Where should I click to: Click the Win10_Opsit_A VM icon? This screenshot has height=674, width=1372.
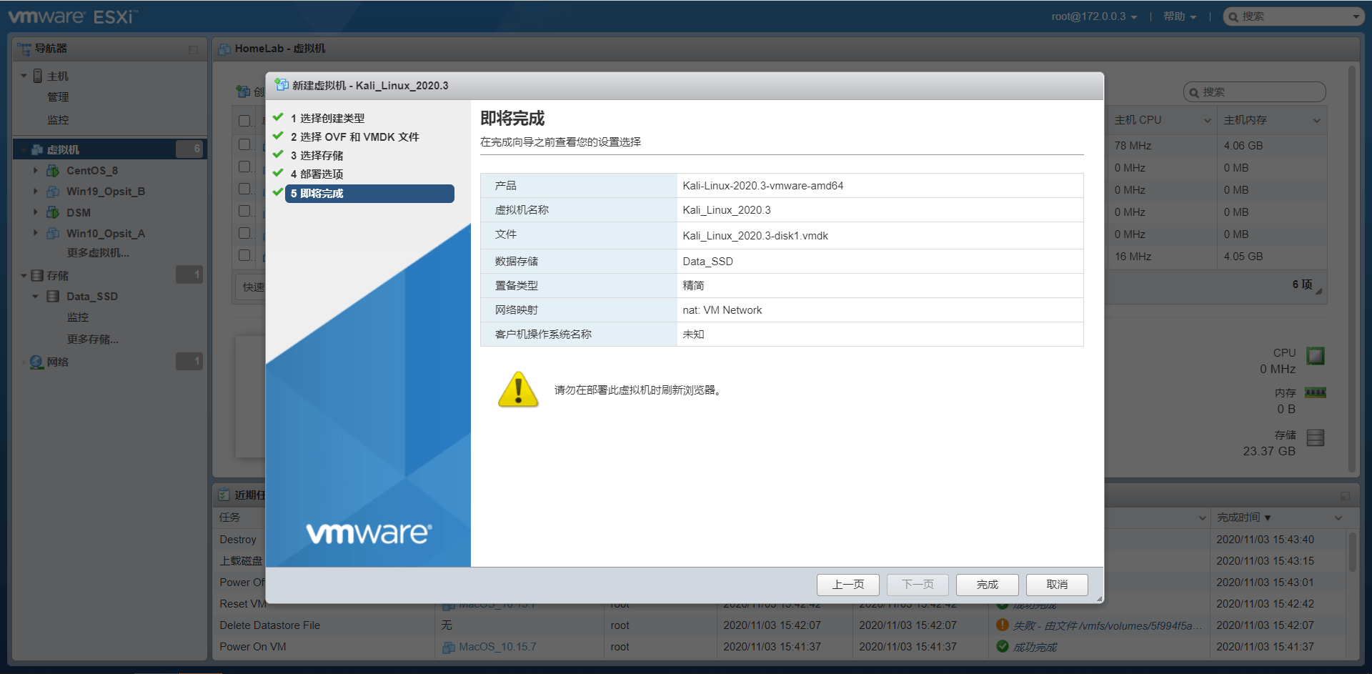pyautogui.click(x=53, y=234)
